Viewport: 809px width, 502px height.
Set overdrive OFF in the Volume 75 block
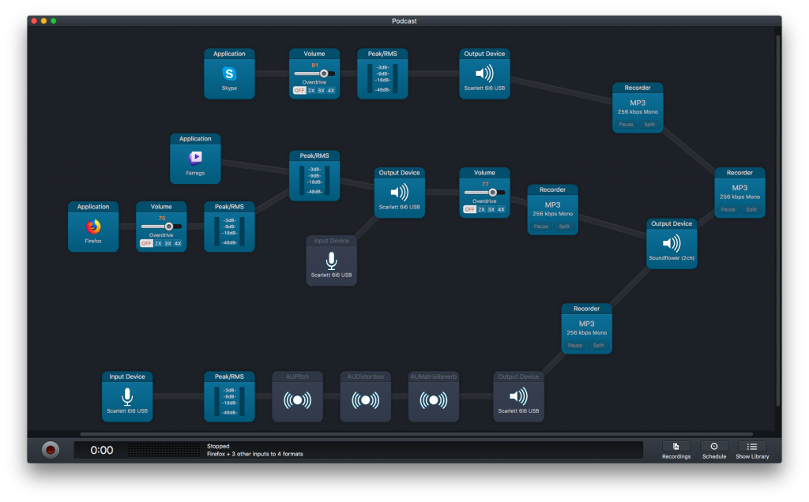[146, 244]
